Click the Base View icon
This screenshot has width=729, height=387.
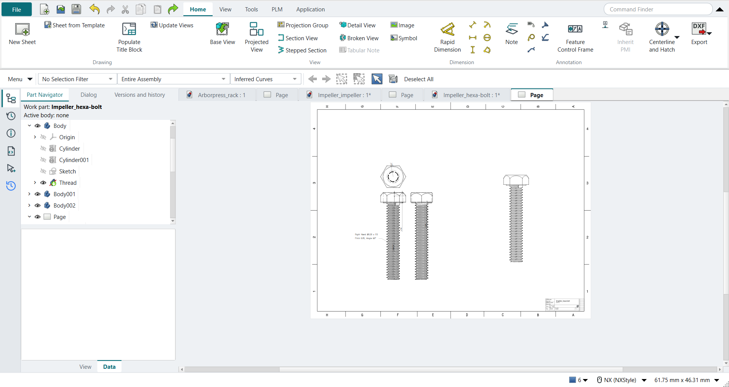coord(222,29)
